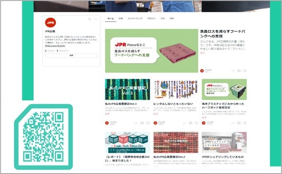Open more options for 私のJPR広報奮闘記Vol.3 article
Viewport: 282px width, 174px height.
(x=136, y=123)
